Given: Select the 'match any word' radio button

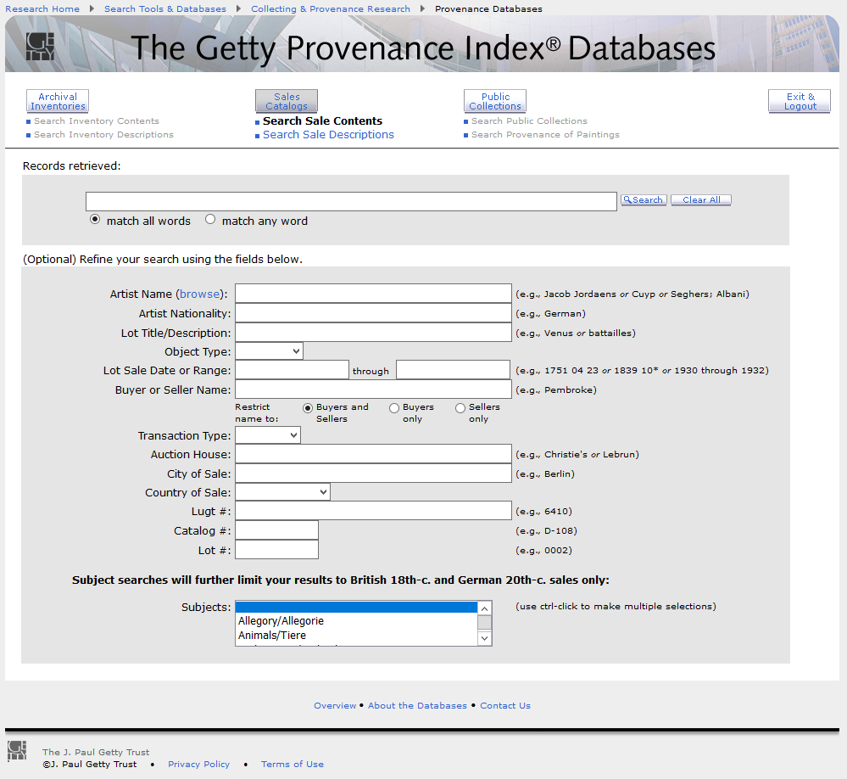Looking at the screenshot, I should [x=210, y=220].
